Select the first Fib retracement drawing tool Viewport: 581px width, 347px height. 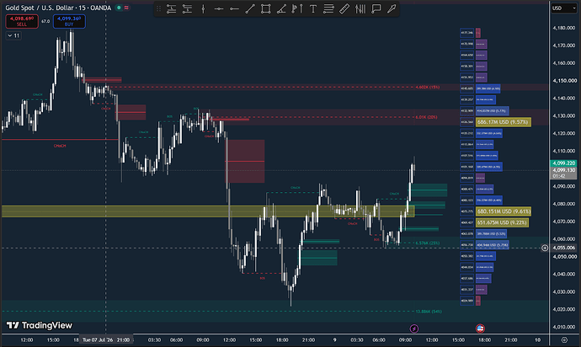point(171,9)
